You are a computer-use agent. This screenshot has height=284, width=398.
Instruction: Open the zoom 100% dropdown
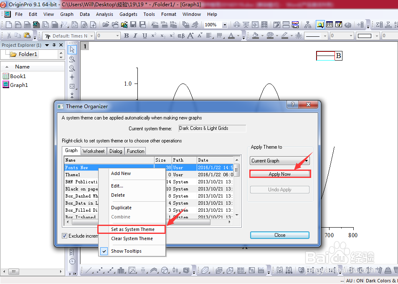(225, 25)
